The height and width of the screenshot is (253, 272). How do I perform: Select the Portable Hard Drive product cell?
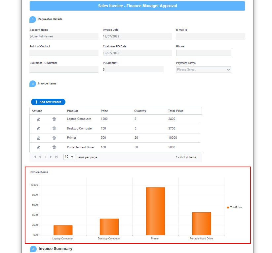[80, 147]
